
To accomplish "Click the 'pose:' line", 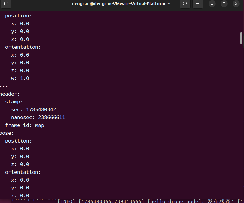I will [7, 133].
